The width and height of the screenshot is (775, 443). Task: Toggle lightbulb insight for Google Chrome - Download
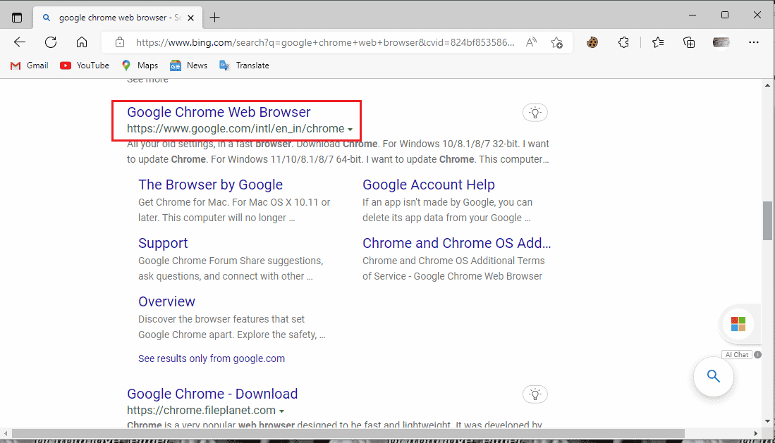pyautogui.click(x=535, y=394)
